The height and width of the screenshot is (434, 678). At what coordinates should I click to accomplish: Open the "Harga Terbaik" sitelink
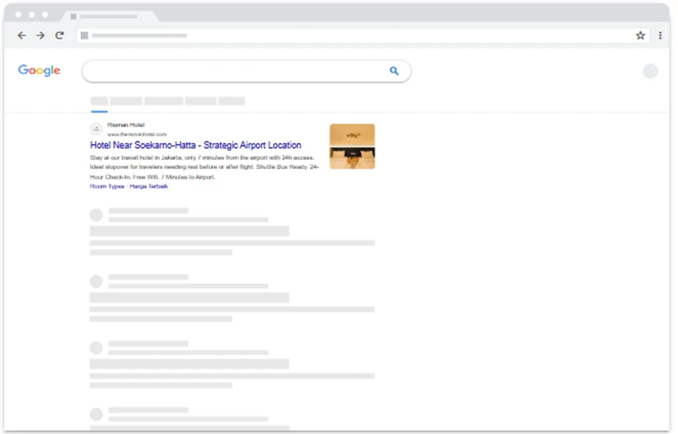(149, 187)
